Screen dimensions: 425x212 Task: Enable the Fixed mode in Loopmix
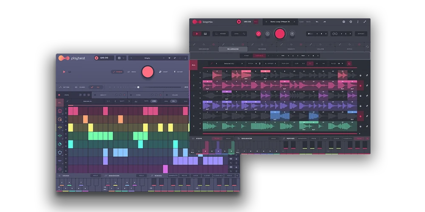246,56
